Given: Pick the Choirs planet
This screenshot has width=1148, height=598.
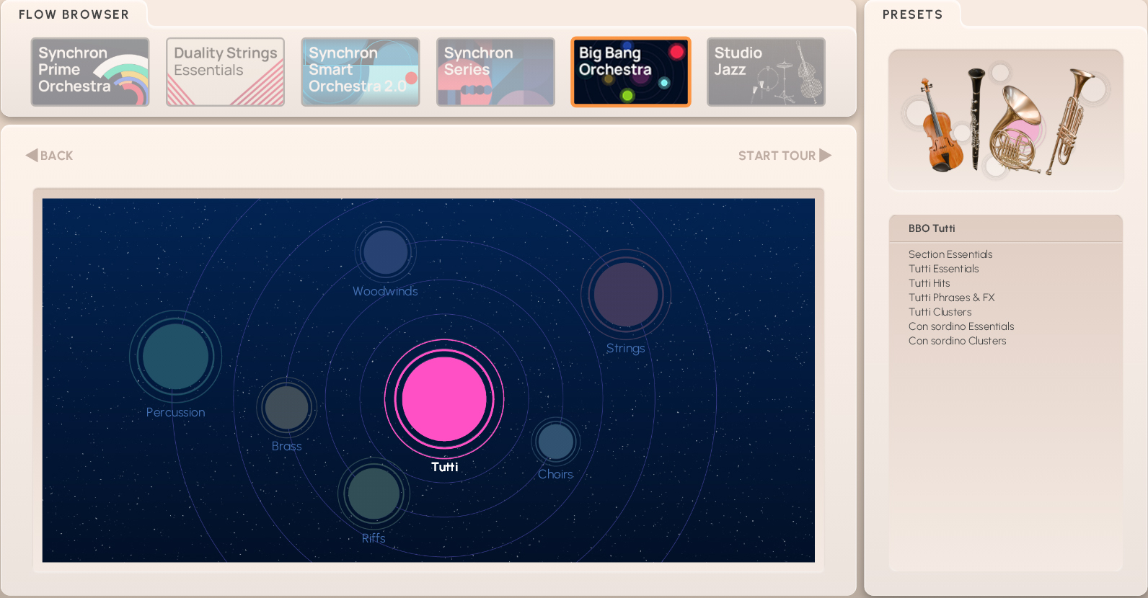Looking at the screenshot, I should click(555, 442).
